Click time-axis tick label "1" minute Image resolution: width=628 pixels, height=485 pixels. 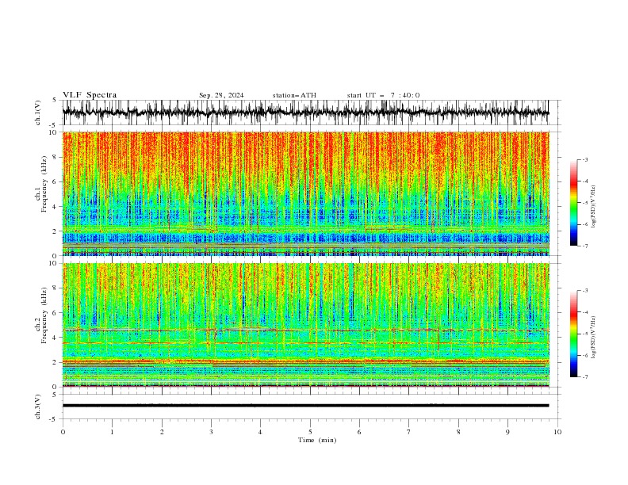coord(112,432)
